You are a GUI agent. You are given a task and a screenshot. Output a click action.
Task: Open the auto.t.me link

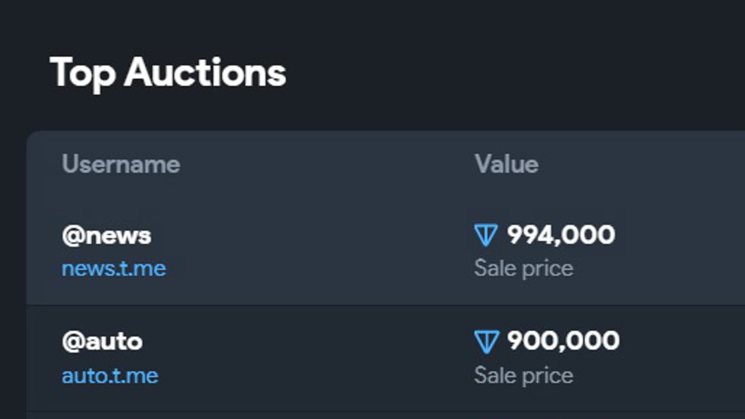[110, 376]
